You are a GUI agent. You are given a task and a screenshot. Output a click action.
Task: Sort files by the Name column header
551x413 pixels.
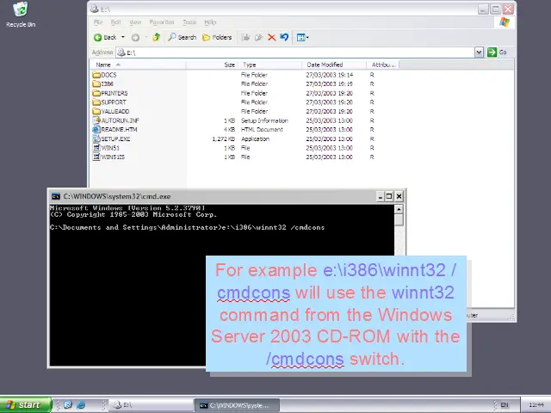pos(103,65)
